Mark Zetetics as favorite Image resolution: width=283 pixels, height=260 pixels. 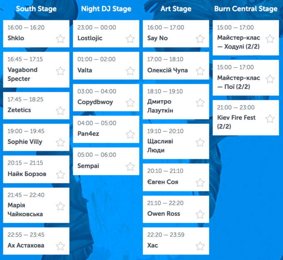[60, 110]
